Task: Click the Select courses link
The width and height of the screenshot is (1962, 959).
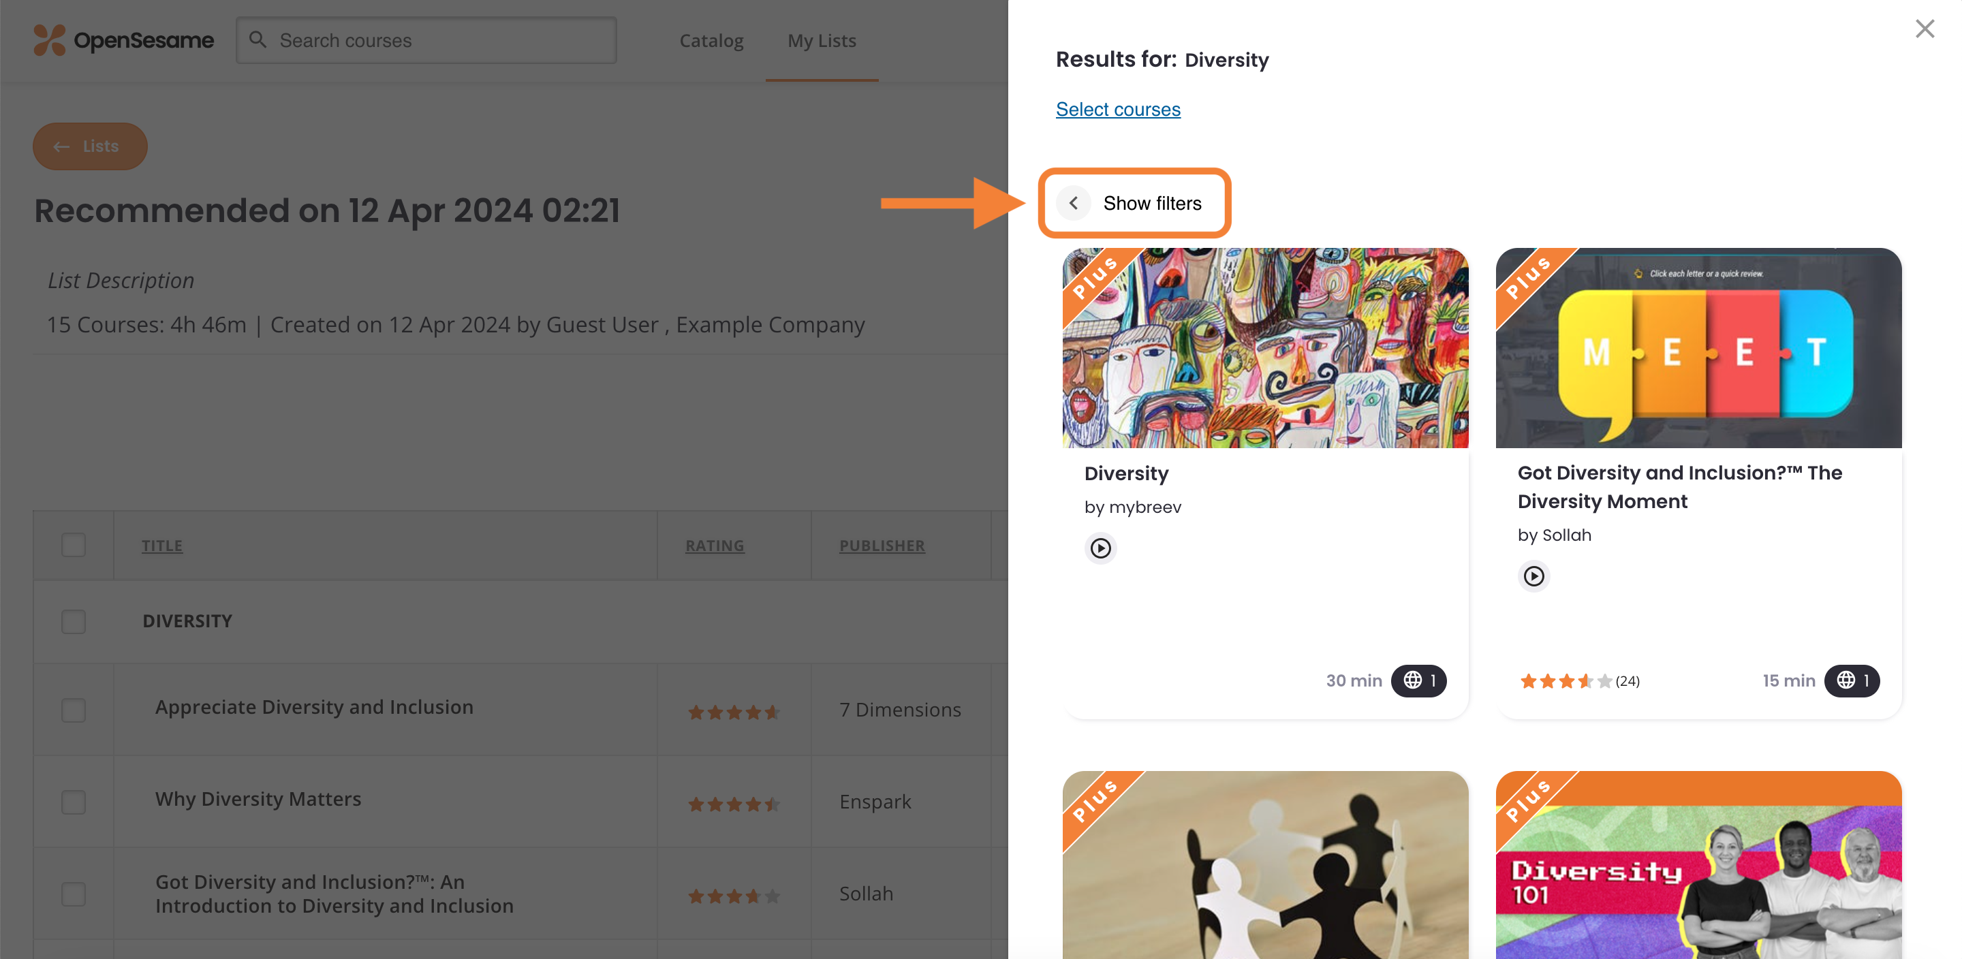Action: click(1117, 110)
